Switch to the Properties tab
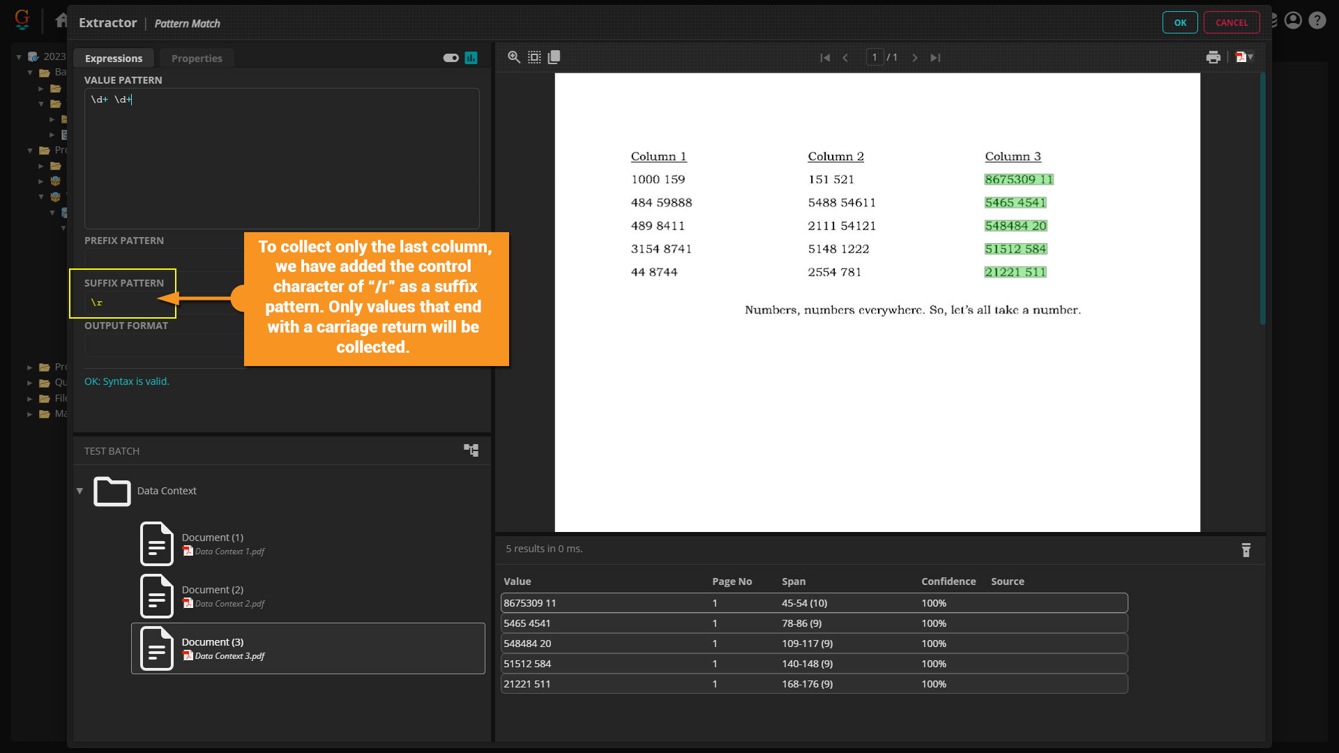The image size is (1339, 753). tap(197, 59)
